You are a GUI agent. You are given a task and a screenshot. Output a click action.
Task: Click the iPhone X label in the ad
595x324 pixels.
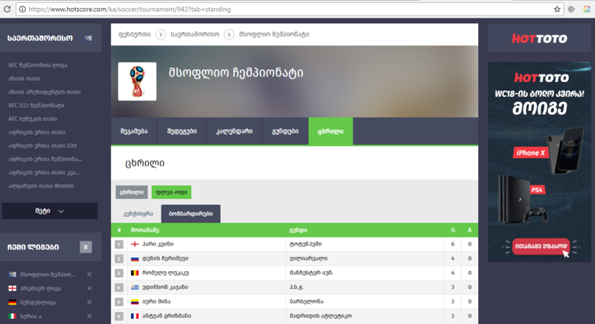tap(530, 153)
